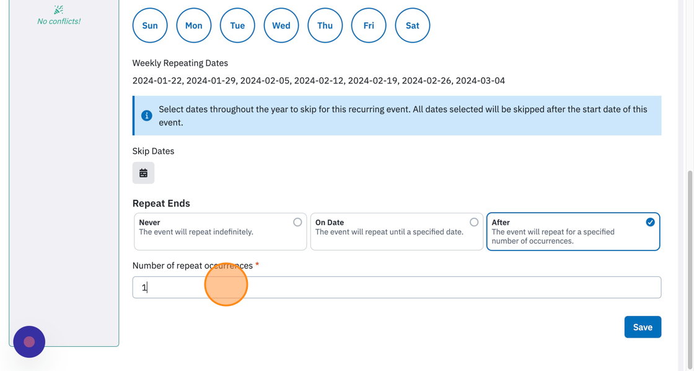Select the Never repeat ends option
The image size is (694, 371).
coord(221,231)
